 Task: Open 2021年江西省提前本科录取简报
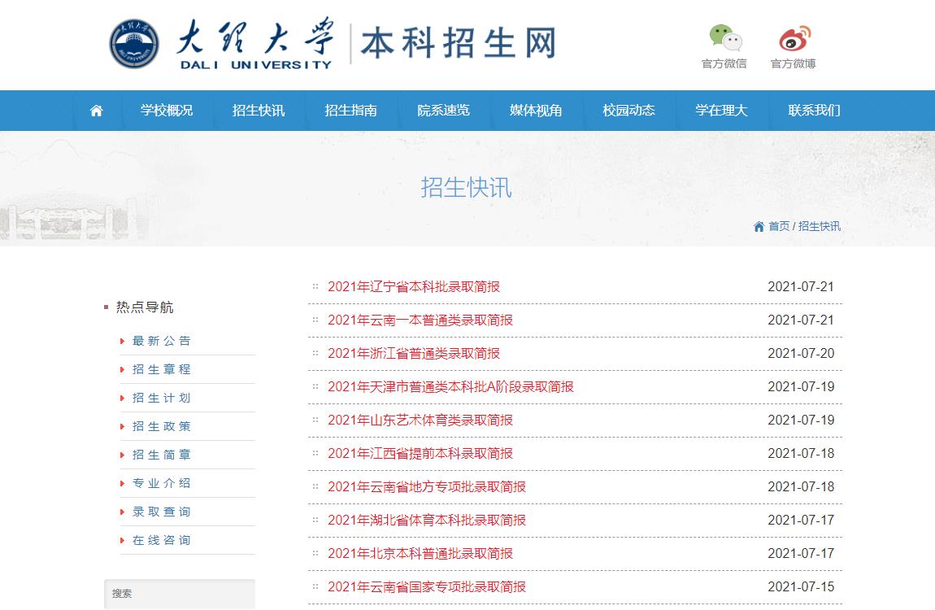coord(420,454)
